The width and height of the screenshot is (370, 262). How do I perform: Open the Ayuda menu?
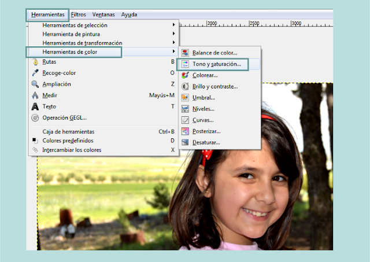coord(129,14)
